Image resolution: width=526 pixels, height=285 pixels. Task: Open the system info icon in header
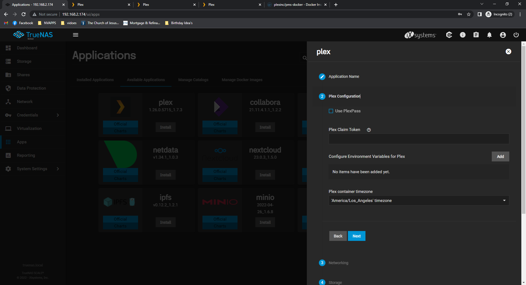click(463, 35)
